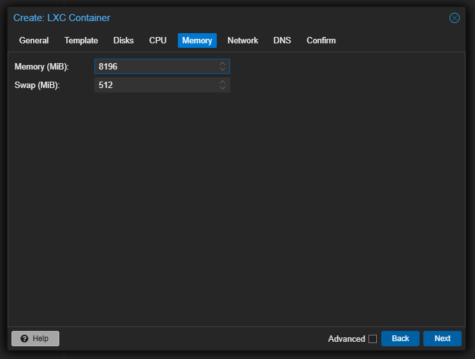Decrease Swap value with down arrow

223,88
